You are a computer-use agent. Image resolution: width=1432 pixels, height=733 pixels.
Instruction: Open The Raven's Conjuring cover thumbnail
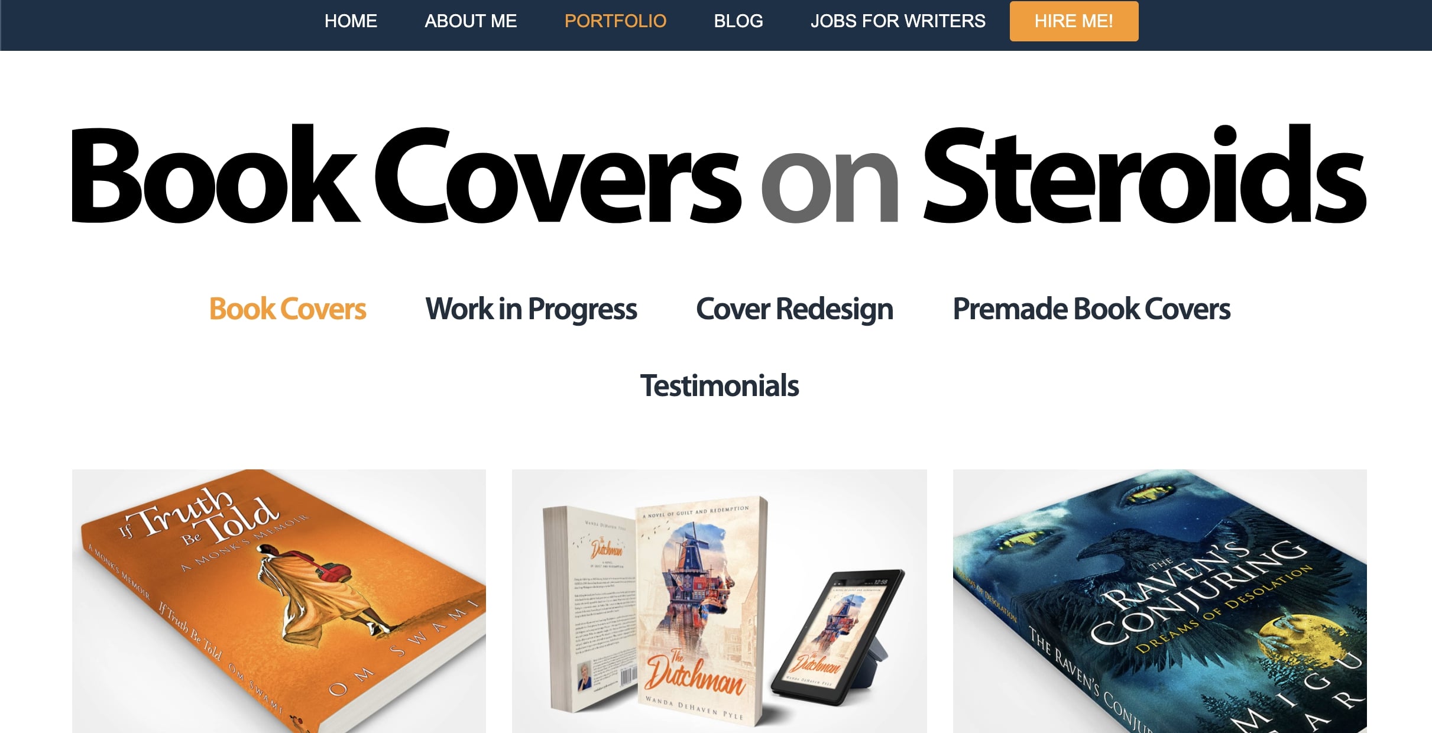(x=1160, y=601)
